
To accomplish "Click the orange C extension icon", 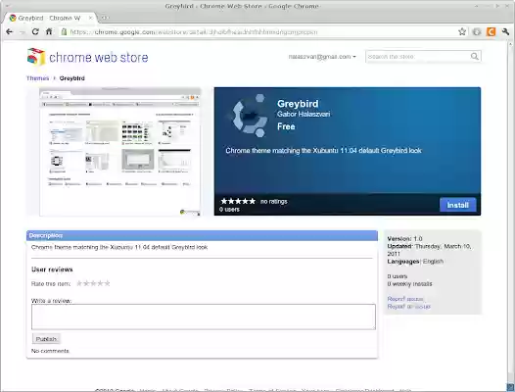I will tap(491, 32).
